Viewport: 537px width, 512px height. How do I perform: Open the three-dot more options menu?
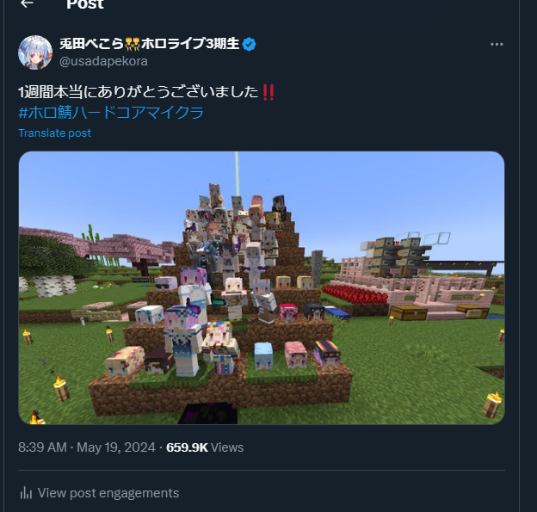click(497, 44)
